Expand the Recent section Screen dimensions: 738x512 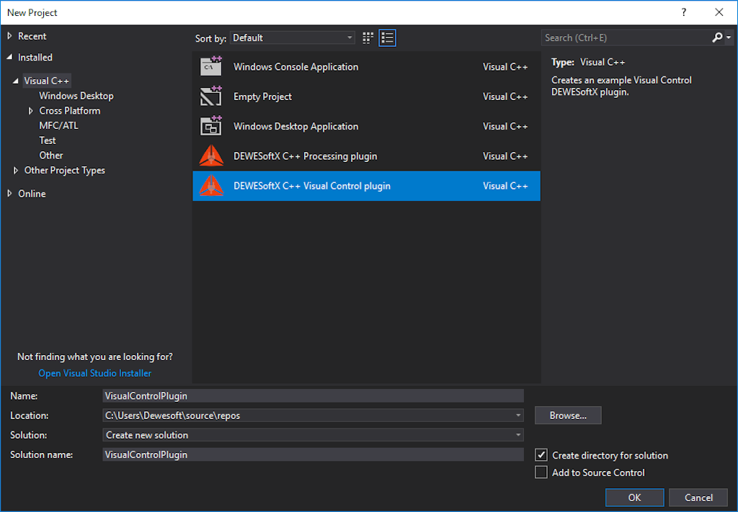point(10,36)
